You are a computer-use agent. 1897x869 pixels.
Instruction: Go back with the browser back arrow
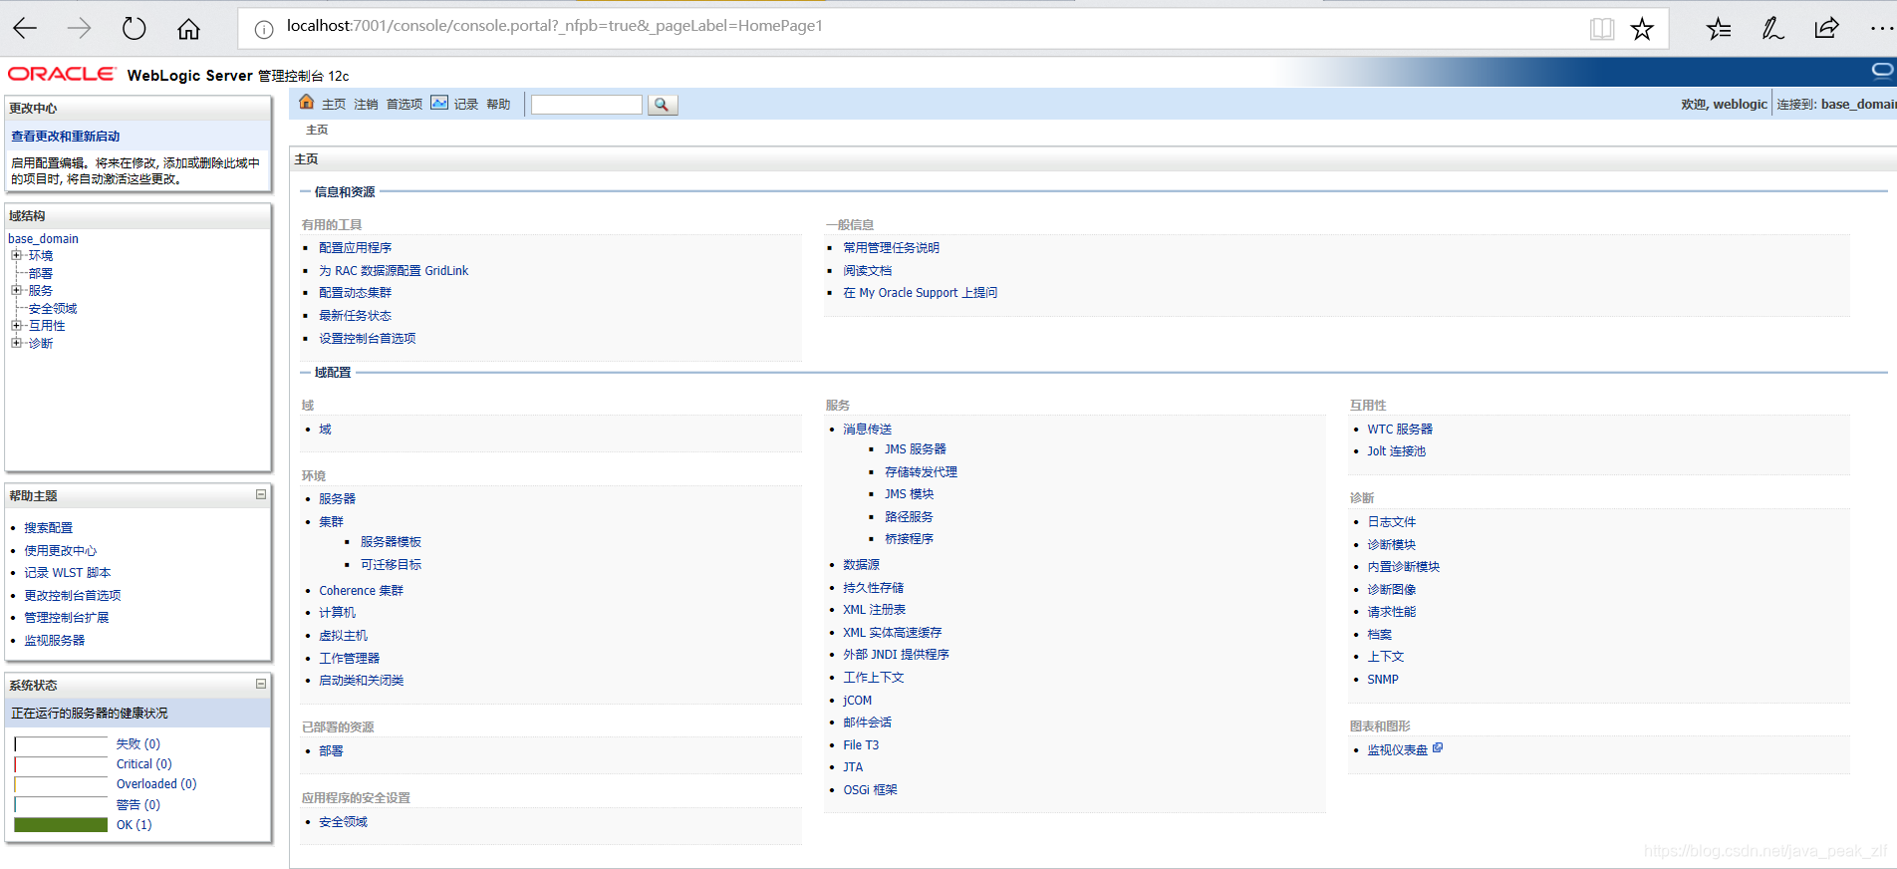coord(25,29)
